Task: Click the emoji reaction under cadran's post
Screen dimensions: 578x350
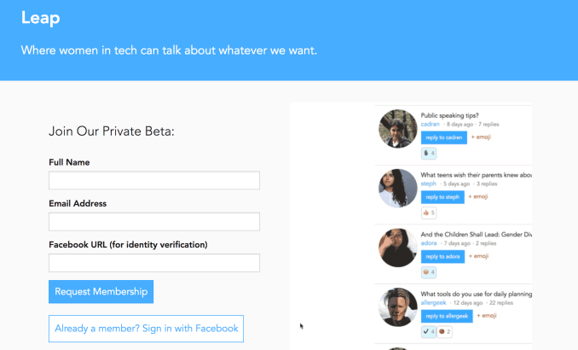Action: point(429,154)
